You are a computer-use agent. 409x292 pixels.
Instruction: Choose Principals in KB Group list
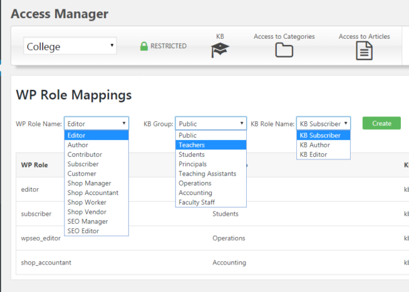211,164
